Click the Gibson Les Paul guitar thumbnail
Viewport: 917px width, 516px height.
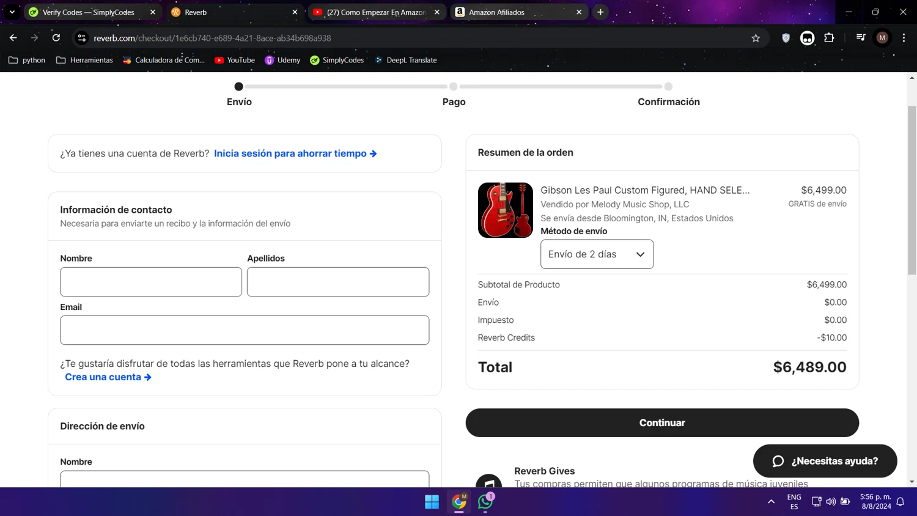[506, 210]
